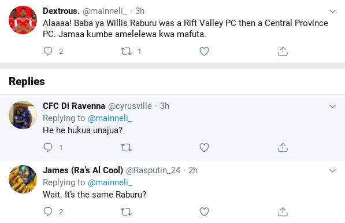Like the Dextrous tweet with heart icon
This screenshot has height=223, width=345.
(x=204, y=51)
